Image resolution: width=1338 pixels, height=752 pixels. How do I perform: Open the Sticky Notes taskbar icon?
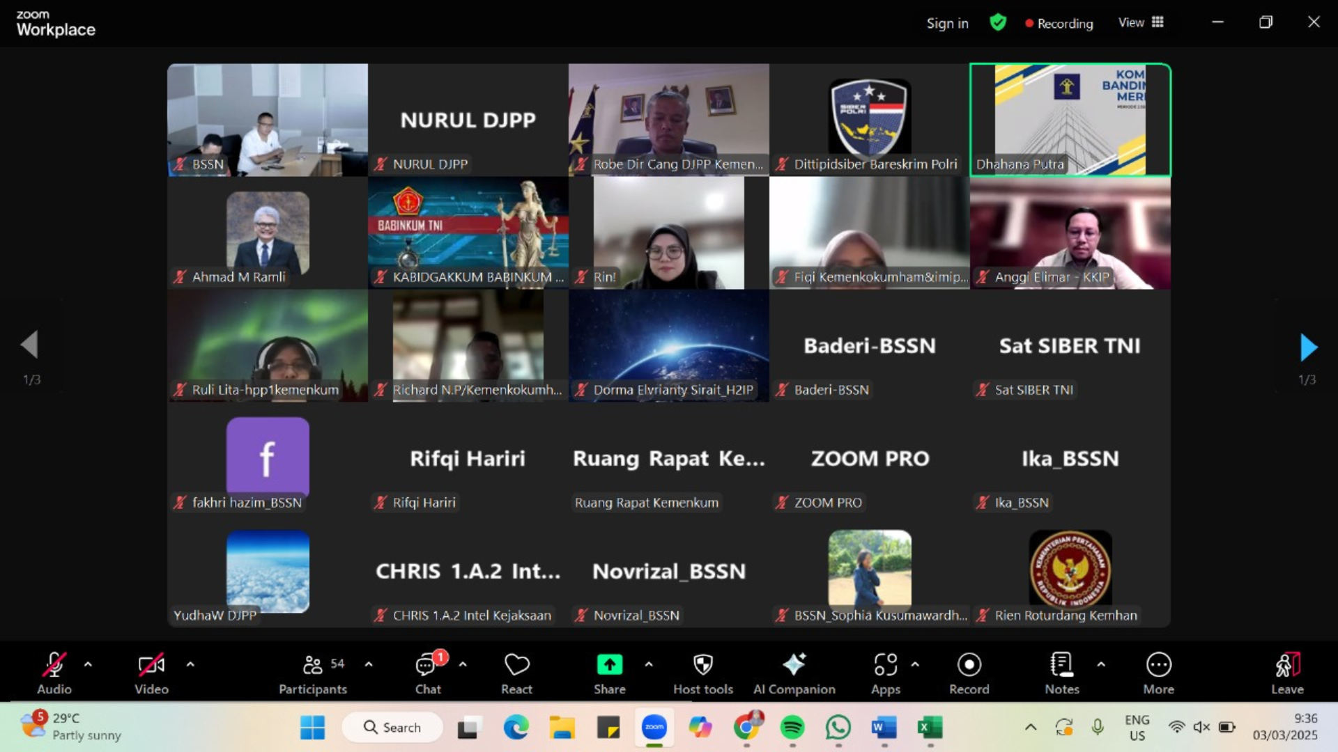click(608, 728)
